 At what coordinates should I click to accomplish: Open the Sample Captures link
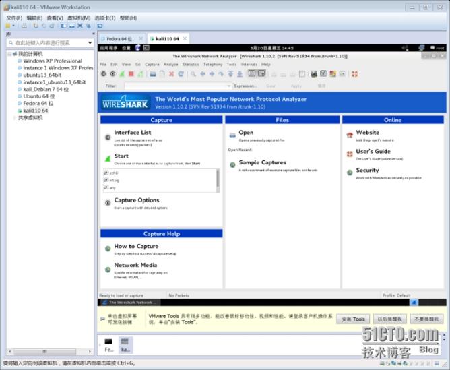[263, 162]
